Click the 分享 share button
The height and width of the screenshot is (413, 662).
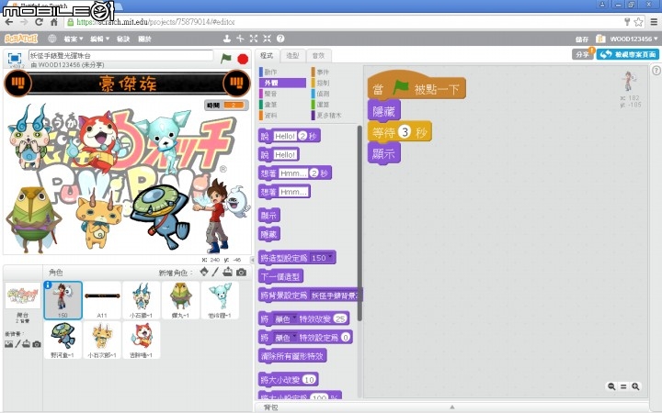pos(582,54)
